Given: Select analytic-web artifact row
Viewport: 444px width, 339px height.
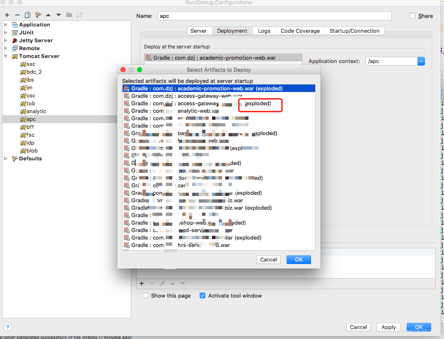Looking at the screenshot, I should click(219, 111).
